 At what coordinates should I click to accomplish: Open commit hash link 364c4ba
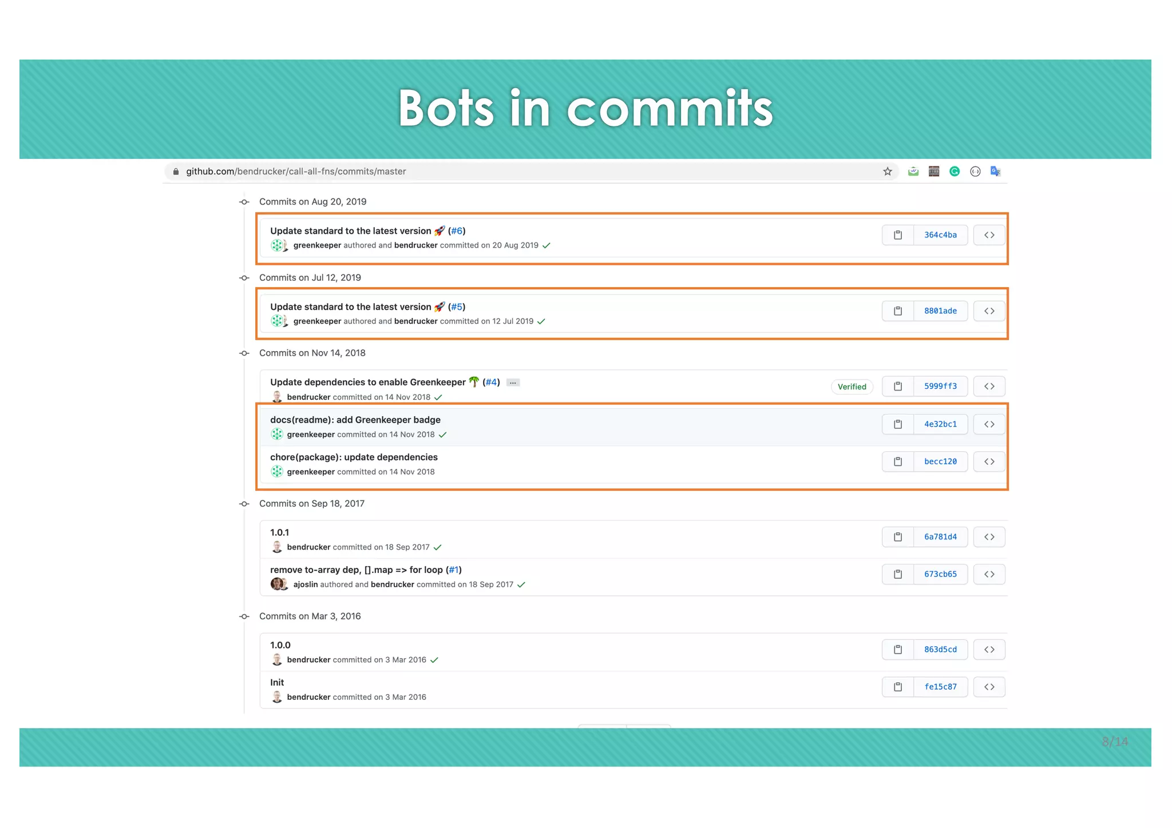[x=940, y=235]
